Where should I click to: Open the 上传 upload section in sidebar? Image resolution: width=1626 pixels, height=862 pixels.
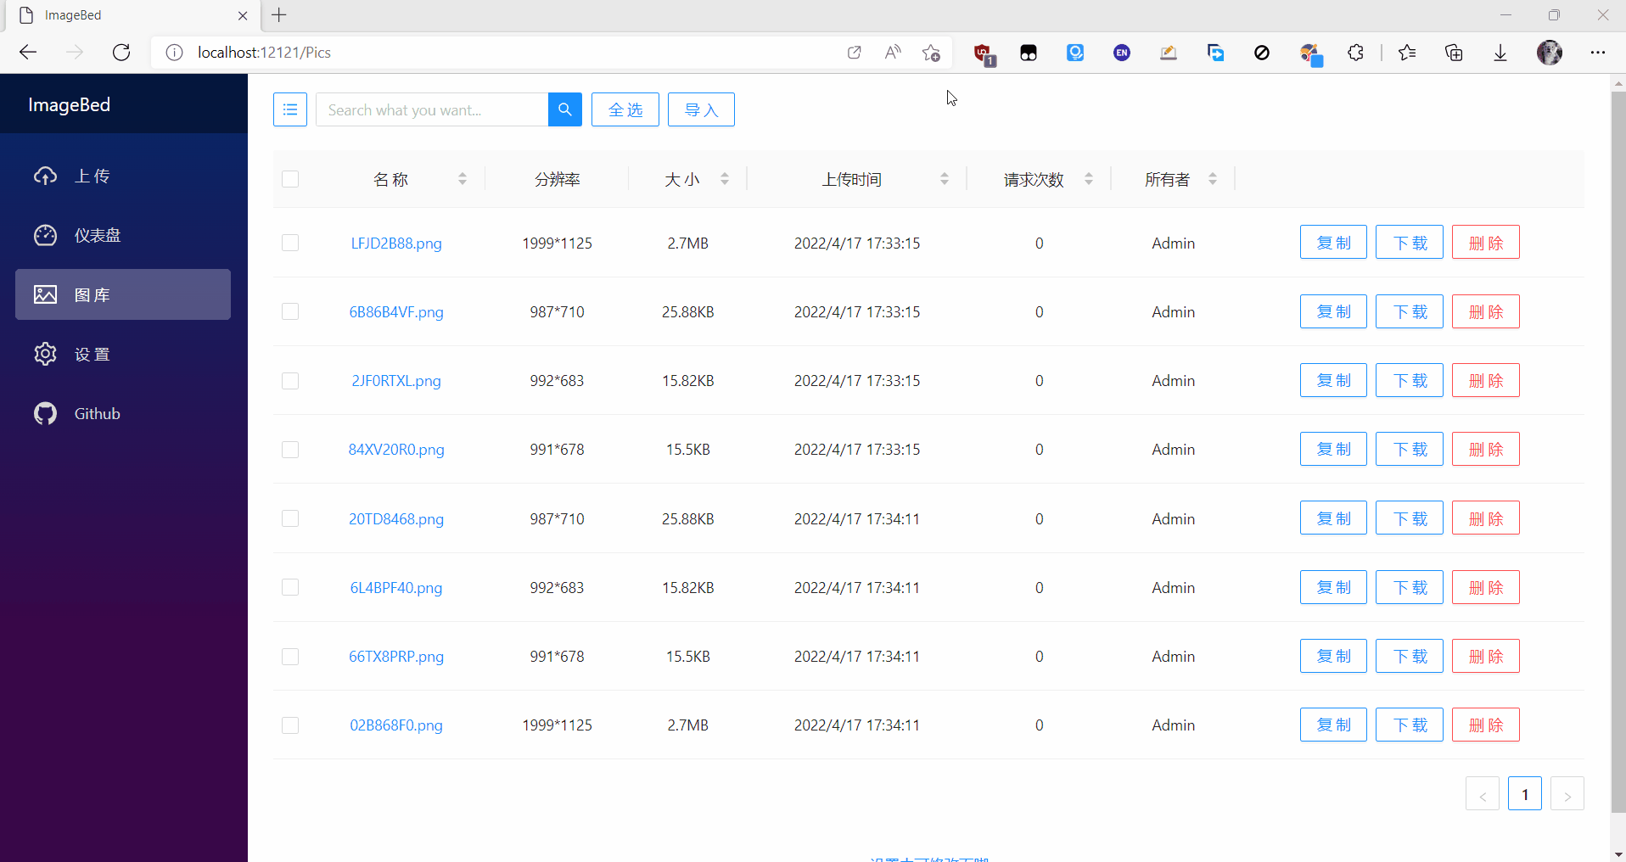pyautogui.click(x=90, y=176)
